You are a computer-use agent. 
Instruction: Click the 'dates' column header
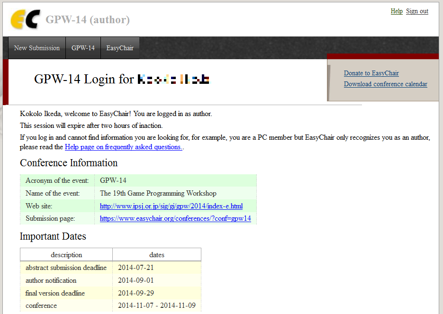[157, 255]
